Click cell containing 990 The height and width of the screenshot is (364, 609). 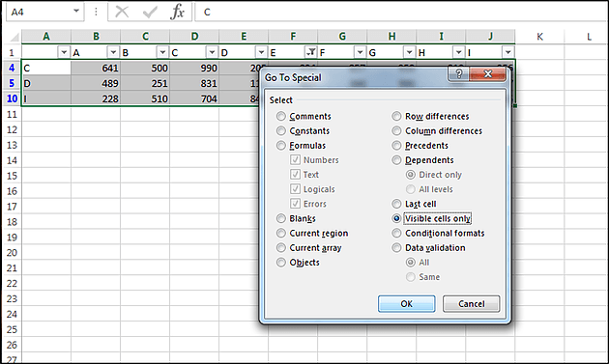click(194, 68)
